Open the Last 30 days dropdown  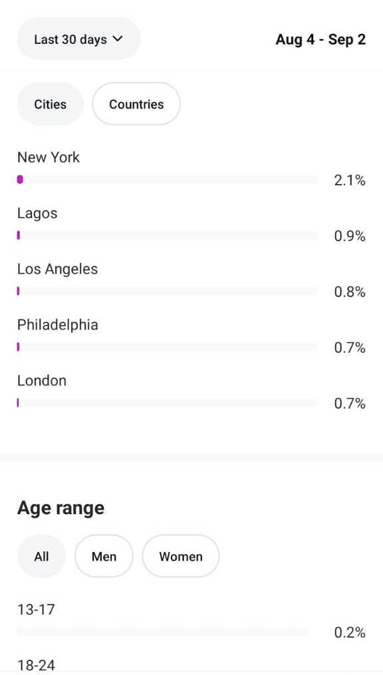(79, 39)
